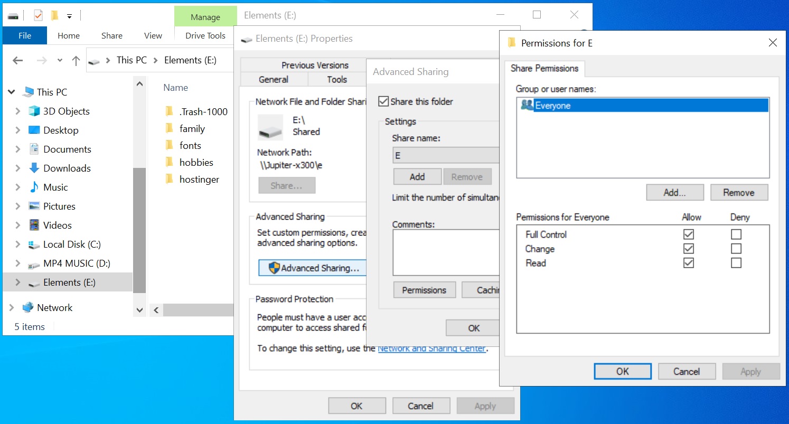Click the Comments text box
The height and width of the screenshot is (424, 789).
445,252
